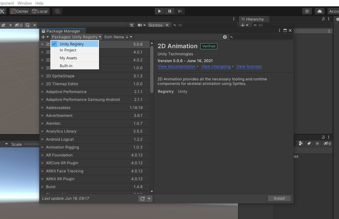Click the Game view Scale slider
This screenshot has height=219, width=339.
pos(32,144)
